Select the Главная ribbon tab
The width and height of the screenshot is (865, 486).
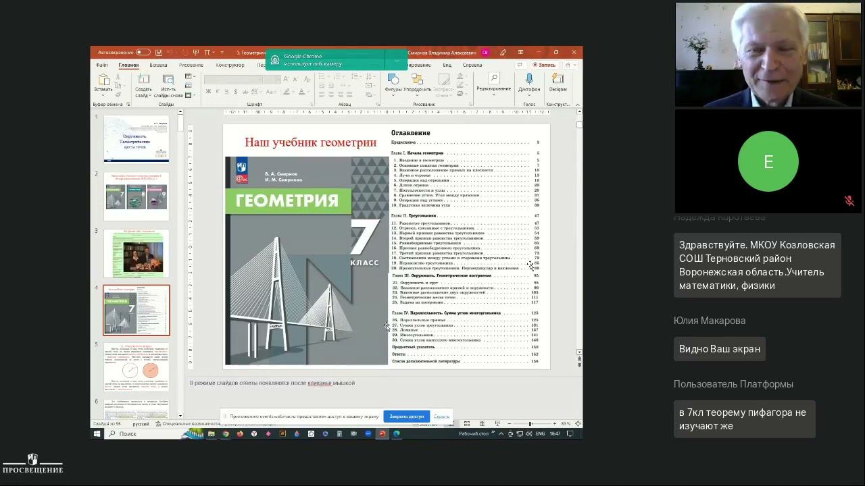point(128,65)
